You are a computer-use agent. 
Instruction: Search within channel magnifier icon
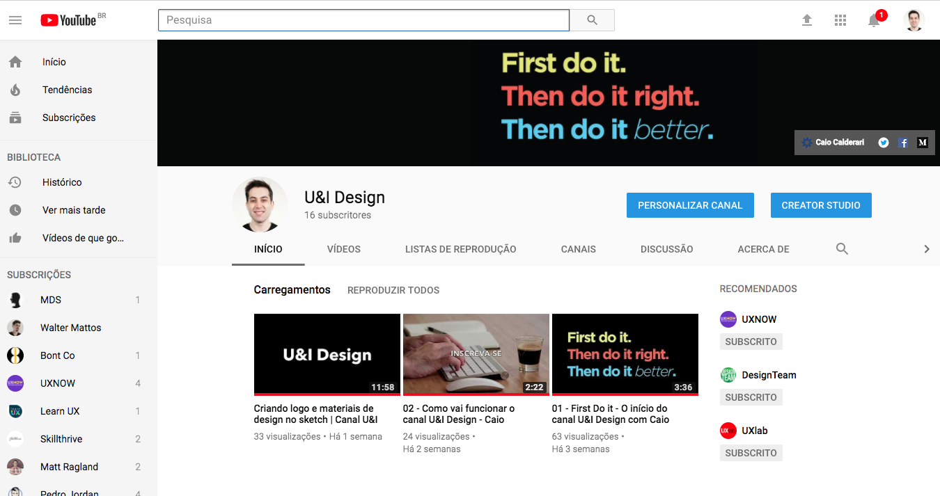pyautogui.click(x=842, y=249)
